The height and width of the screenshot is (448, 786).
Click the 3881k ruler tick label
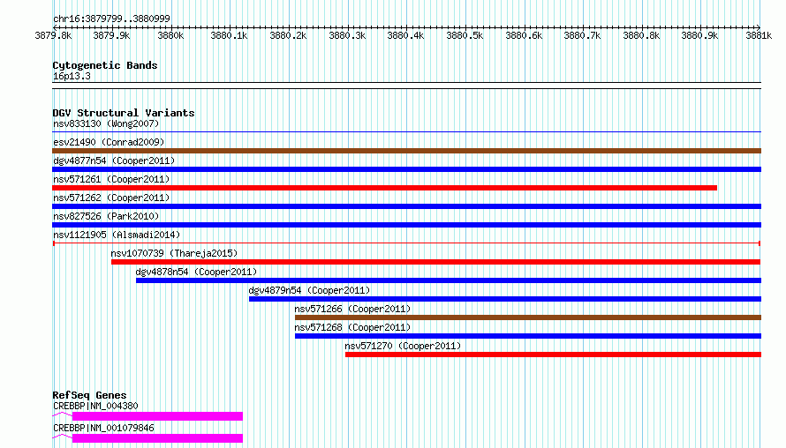pyautogui.click(x=759, y=35)
